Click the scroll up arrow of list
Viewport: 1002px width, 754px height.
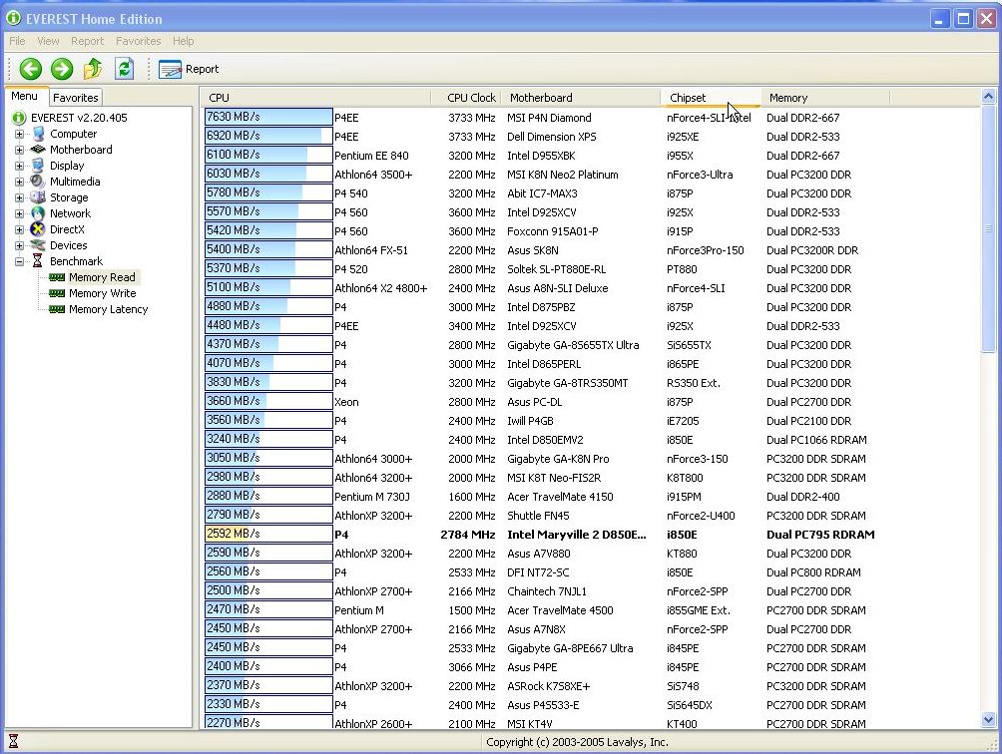point(988,97)
